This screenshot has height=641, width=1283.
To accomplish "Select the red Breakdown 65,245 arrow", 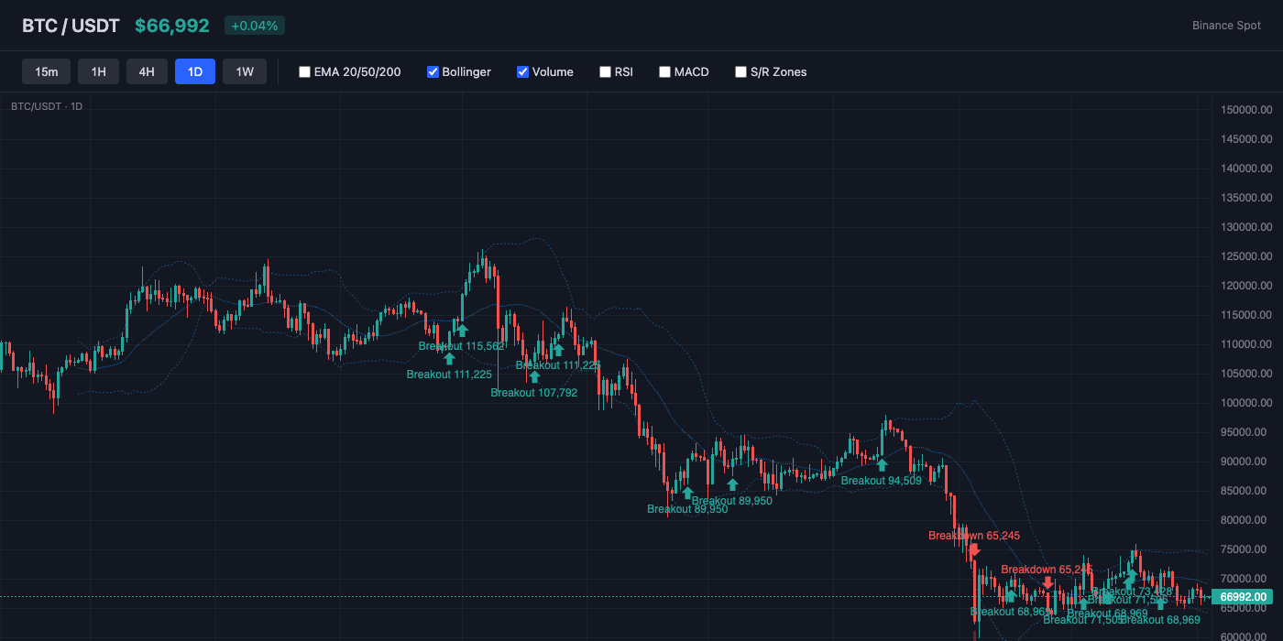I will pos(974,549).
